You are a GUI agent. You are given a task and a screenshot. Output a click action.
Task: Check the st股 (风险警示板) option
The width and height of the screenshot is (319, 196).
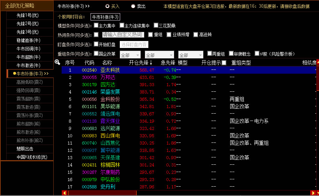click(x=257, y=54)
